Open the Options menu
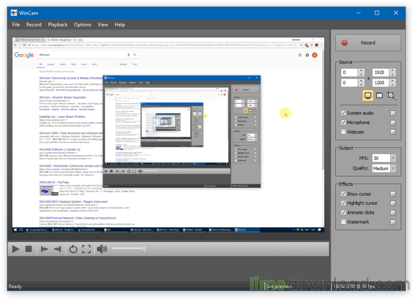 pos(82,24)
